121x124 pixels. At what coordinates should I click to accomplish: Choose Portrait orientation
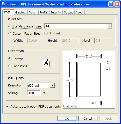click(10, 59)
